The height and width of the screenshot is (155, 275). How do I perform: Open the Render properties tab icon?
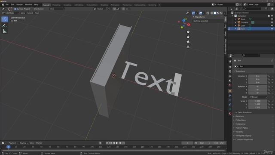[230, 67]
